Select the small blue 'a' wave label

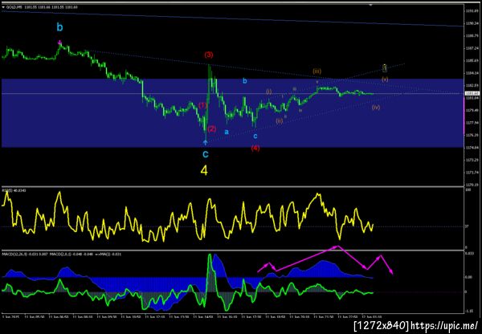tap(227, 132)
